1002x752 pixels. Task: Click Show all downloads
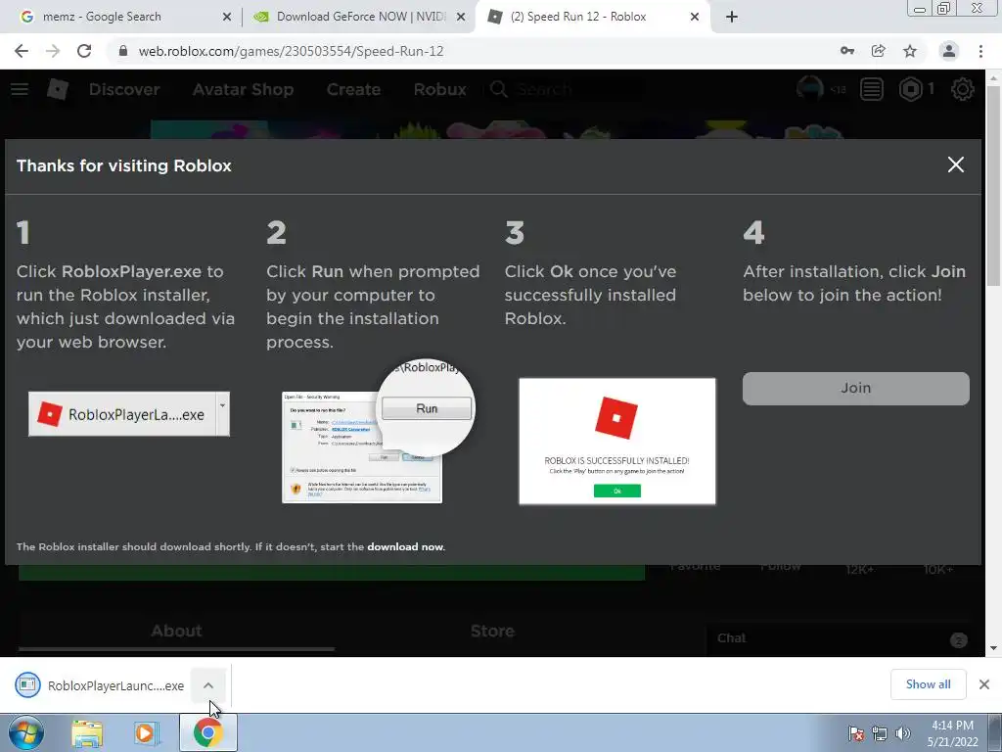pos(928,684)
